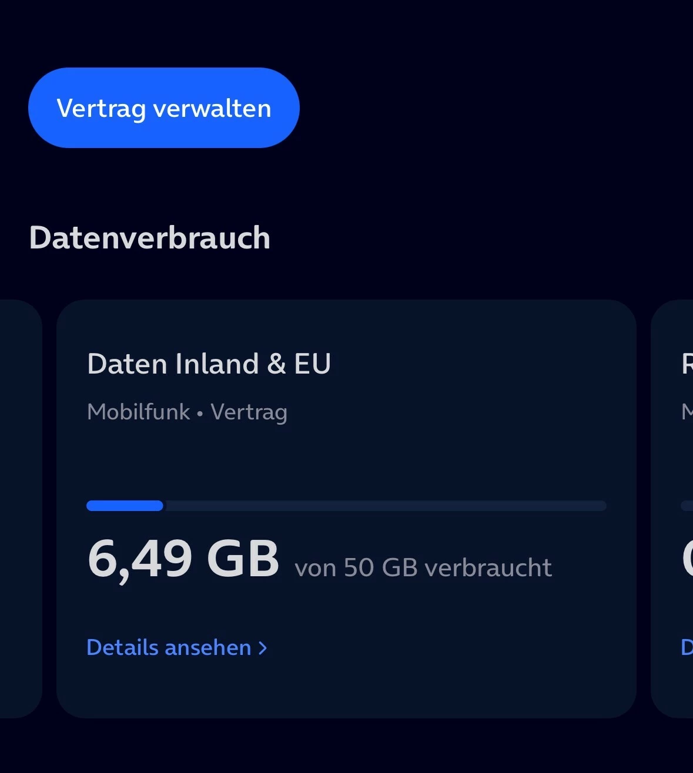This screenshot has width=693, height=773.
Task: Open the "Details ansehen" link
Action: pyautogui.click(x=169, y=647)
